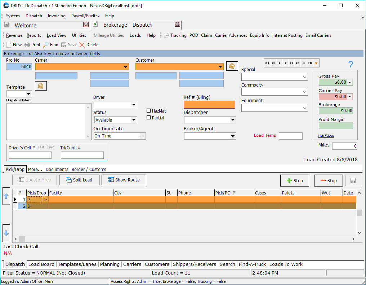The height and width of the screenshot is (285, 366).
Task: Move stop up with blue arrow
Action: [6, 196]
